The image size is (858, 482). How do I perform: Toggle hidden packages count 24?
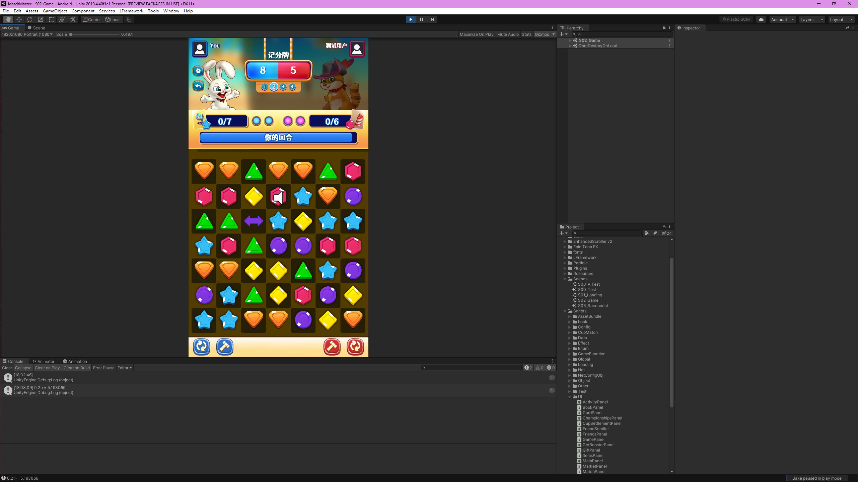coord(666,233)
